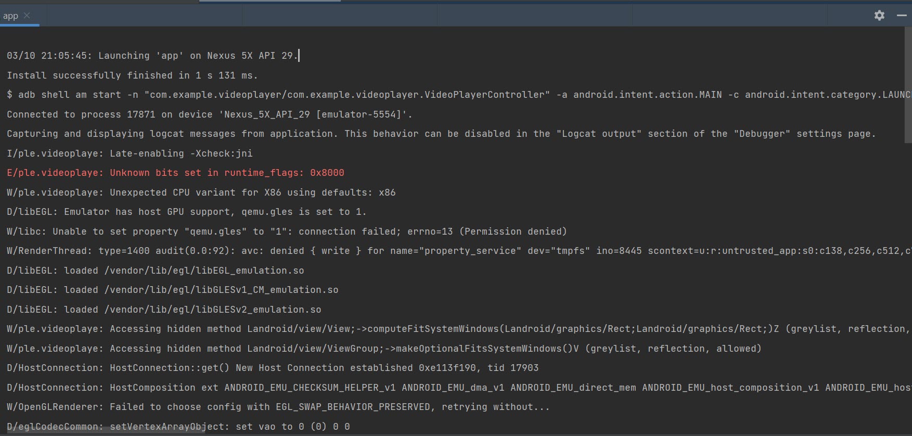This screenshot has height=436, width=912.
Task: Click the 'Late-enabling -Xcheck:jni' log line
Action: coord(130,153)
